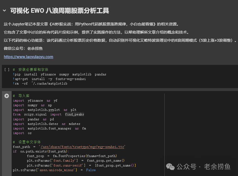This screenshot has width=238, height=176.
Task: Click the line "import yfinance as yf"
Action: click(35, 101)
